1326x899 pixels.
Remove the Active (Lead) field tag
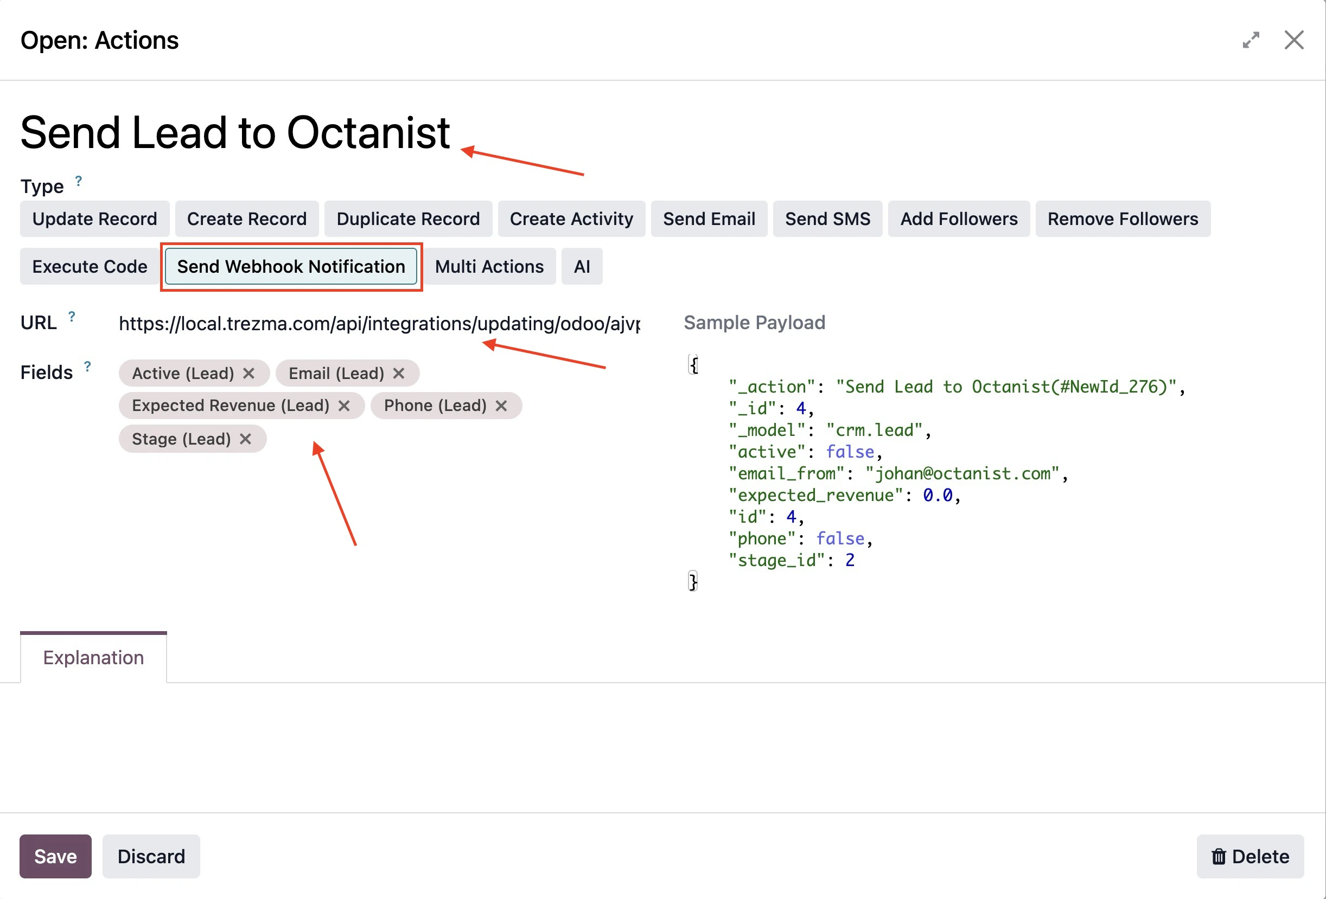pos(249,374)
